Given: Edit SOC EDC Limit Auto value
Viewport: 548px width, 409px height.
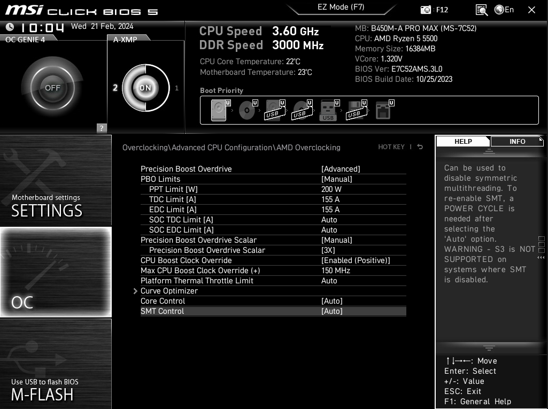Looking at the screenshot, I should tap(329, 230).
